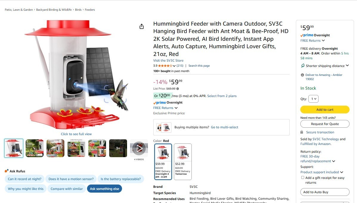Ask Rufus 'Can it record at night?'
The width and height of the screenshot is (357, 203).
(24, 179)
